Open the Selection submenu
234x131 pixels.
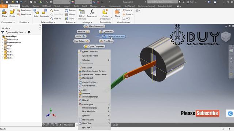click(94, 60)
